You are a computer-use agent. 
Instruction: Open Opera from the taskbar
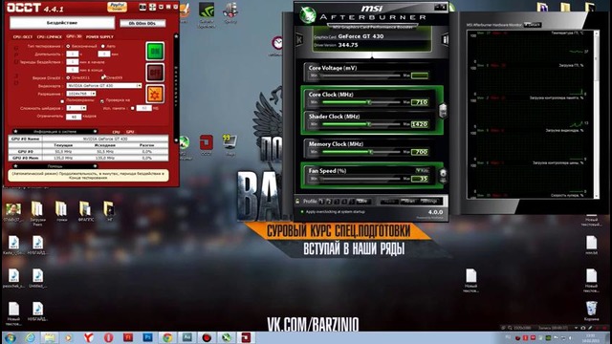(108, 337)
